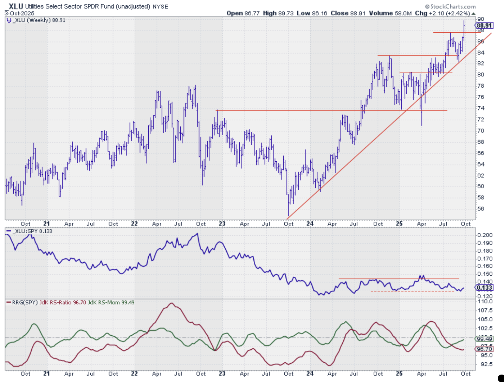Click the 88.91 current price tag
Screen dimensions: 504x383
coord(484,25)
